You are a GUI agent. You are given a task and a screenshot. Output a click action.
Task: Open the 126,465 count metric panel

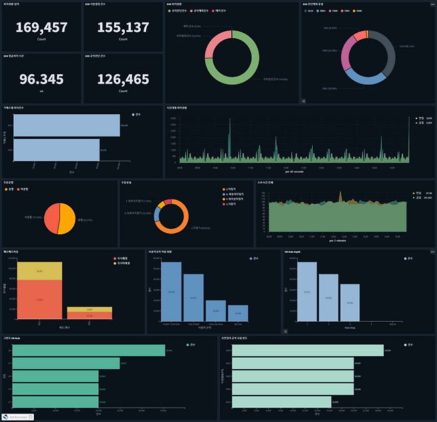click(x=123, y=79)
